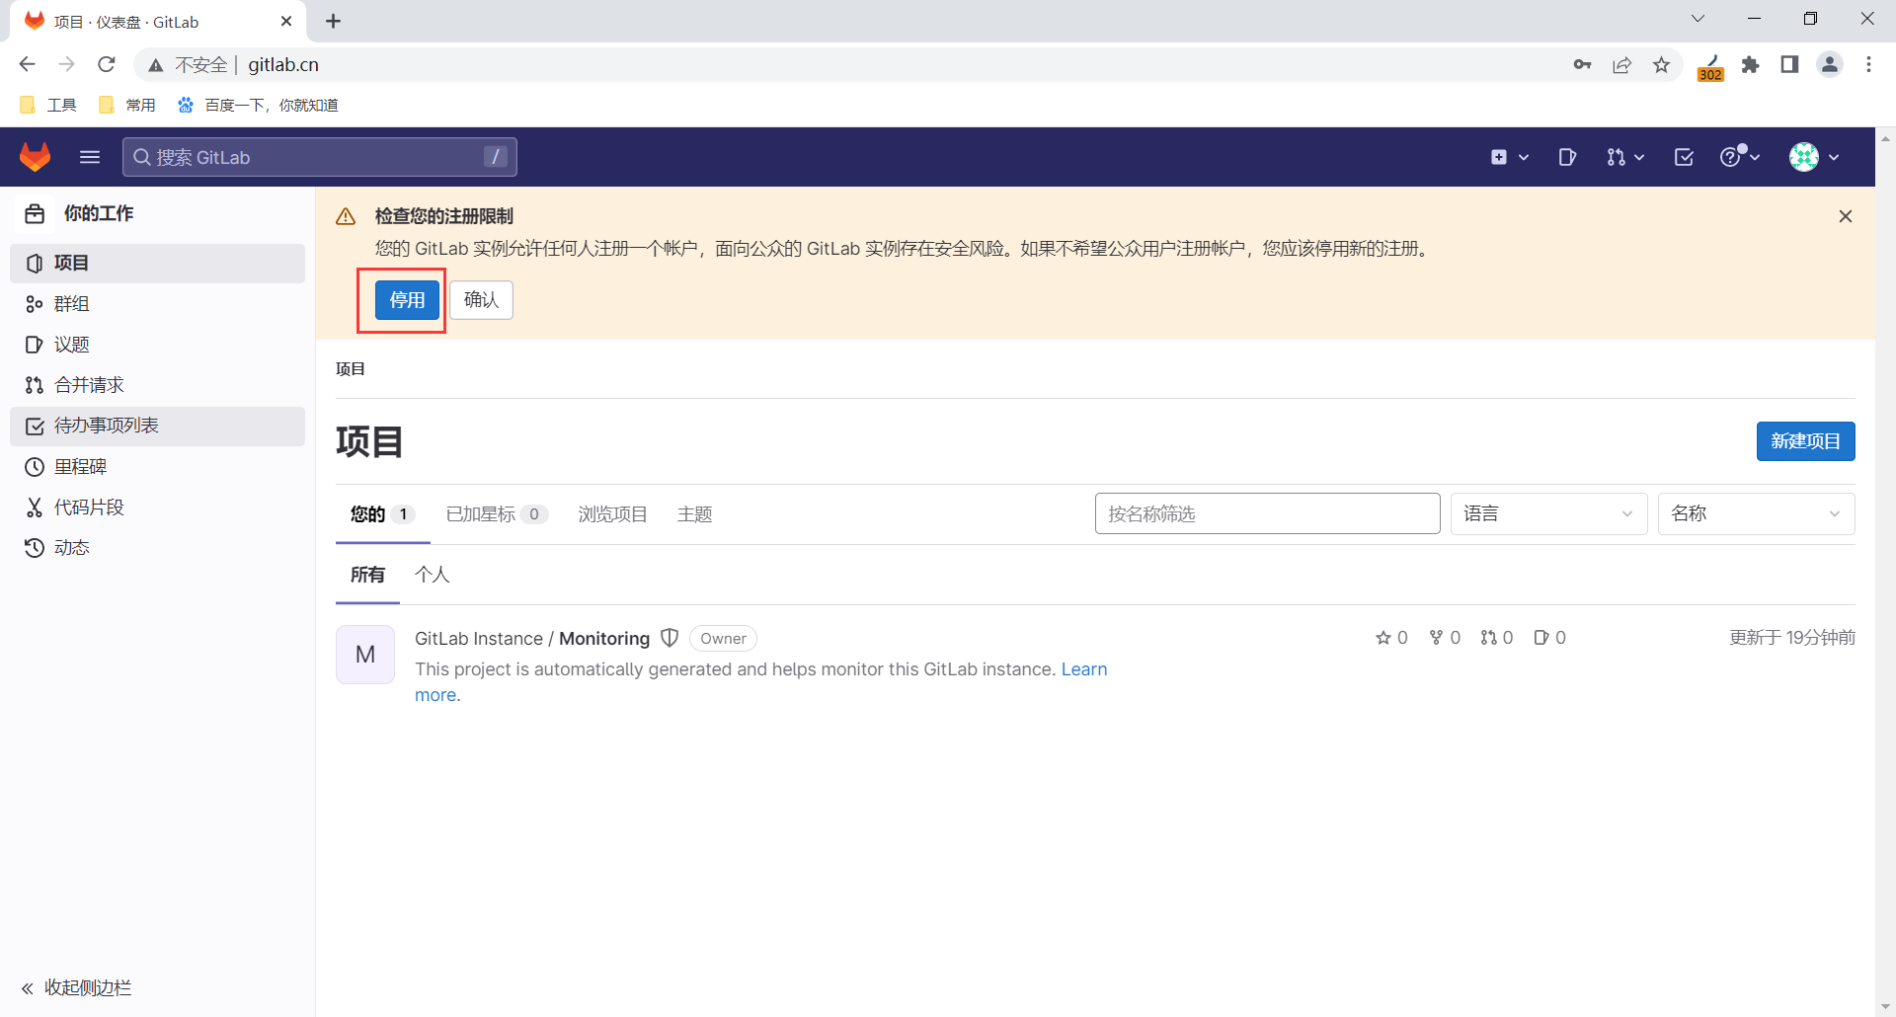Open the to-do list navbar icon
The width and height of the screenshot is (1896, 1017).
click(x=1685, y=157)
